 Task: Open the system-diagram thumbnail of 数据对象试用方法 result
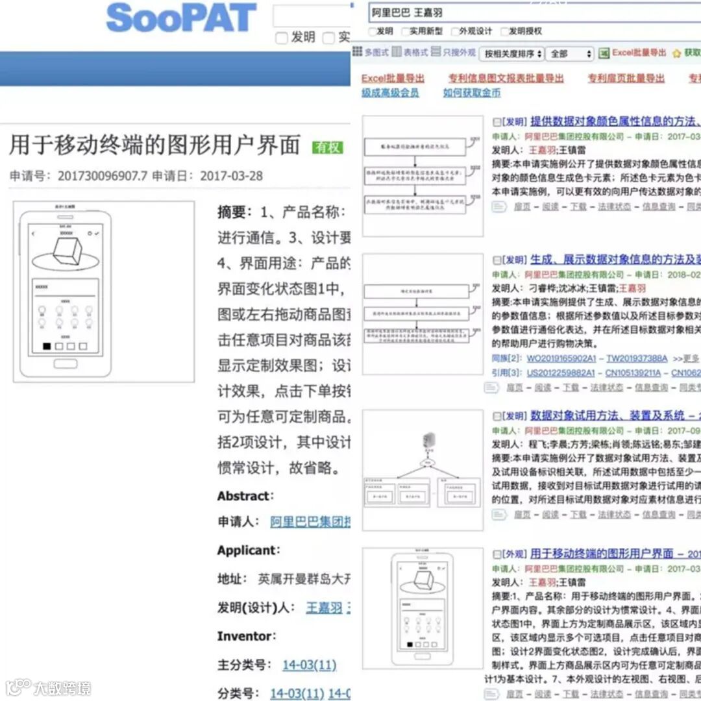point(423,471)
